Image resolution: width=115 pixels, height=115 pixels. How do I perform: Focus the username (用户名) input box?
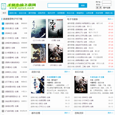107,2
